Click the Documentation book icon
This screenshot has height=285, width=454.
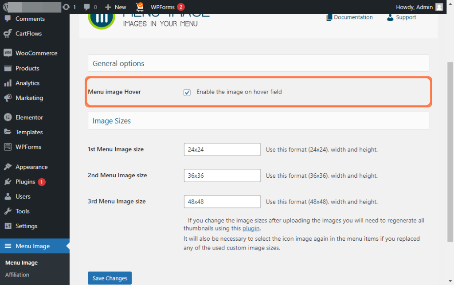pos(329,17)
